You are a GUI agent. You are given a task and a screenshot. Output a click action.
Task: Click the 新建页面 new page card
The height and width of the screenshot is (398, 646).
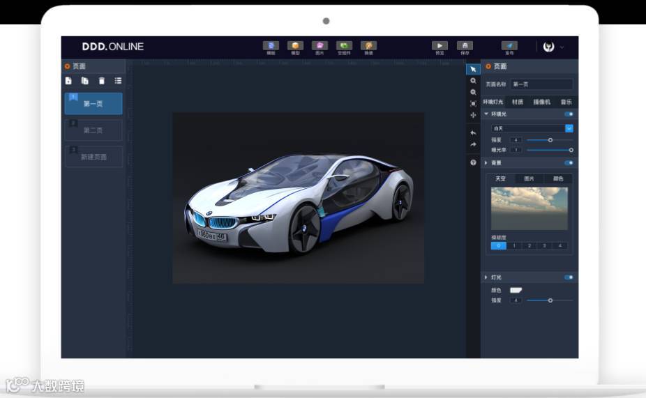(x=93, y=156)
